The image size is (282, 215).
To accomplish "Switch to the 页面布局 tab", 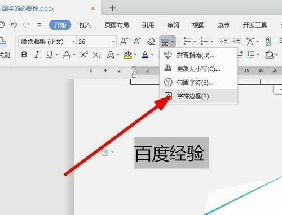I will pyautogui.click(x=117, y=25).
